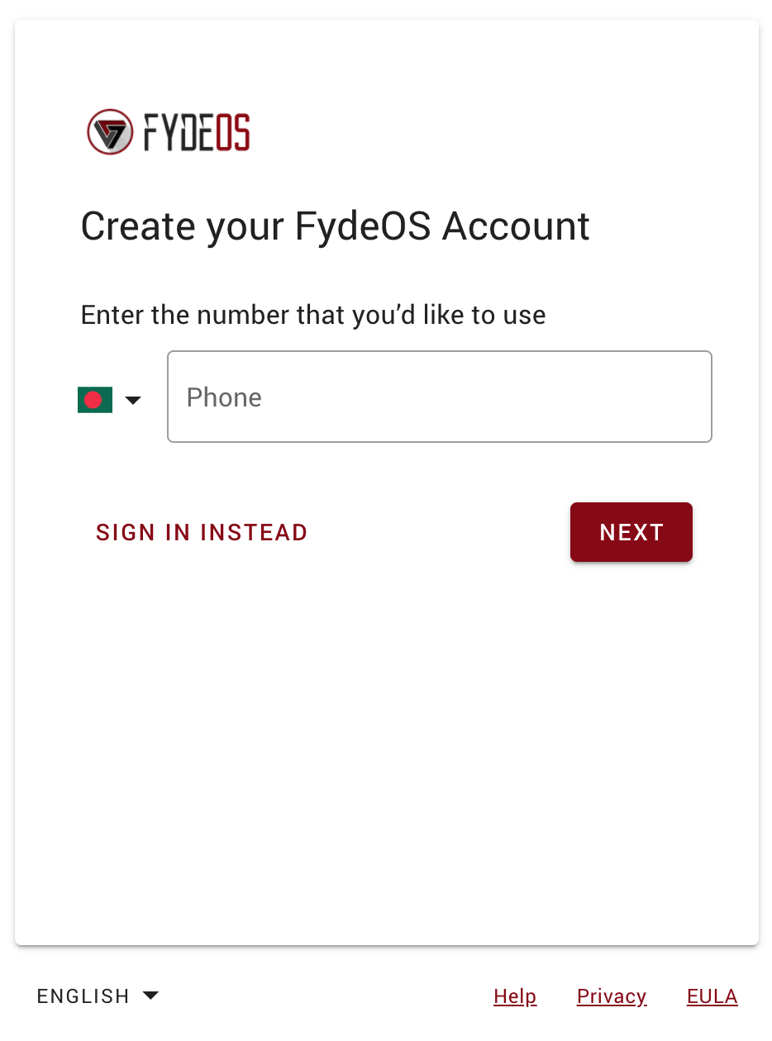
Task: Open the Help page
Action: coord(514,996)
